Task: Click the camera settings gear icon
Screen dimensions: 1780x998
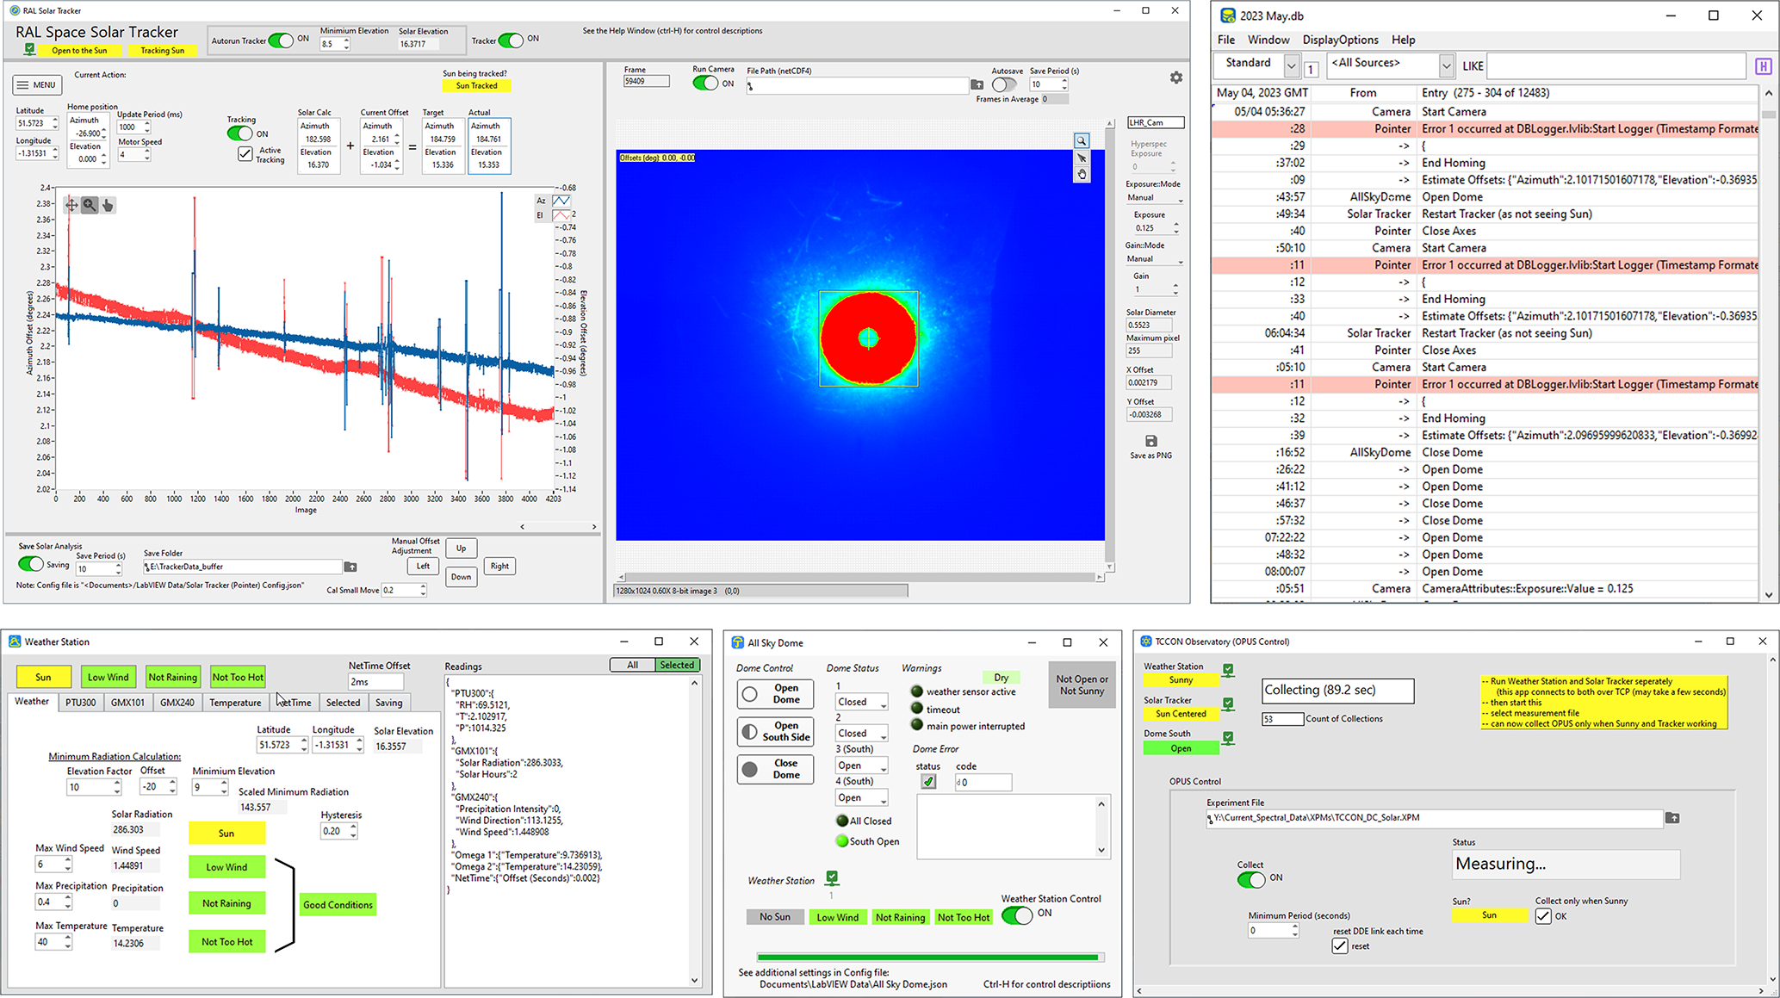Action: (1176, 77)
